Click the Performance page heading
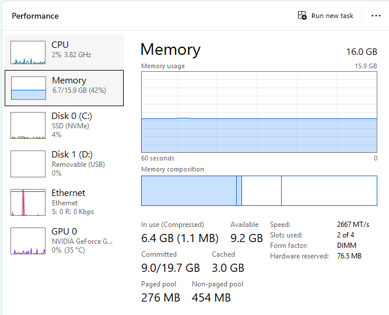Viewport: 389px width, 315px height. click(35, 16)
